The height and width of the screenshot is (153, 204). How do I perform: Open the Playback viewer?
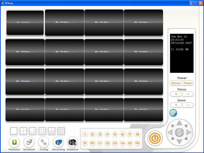(x=14, y=142)
